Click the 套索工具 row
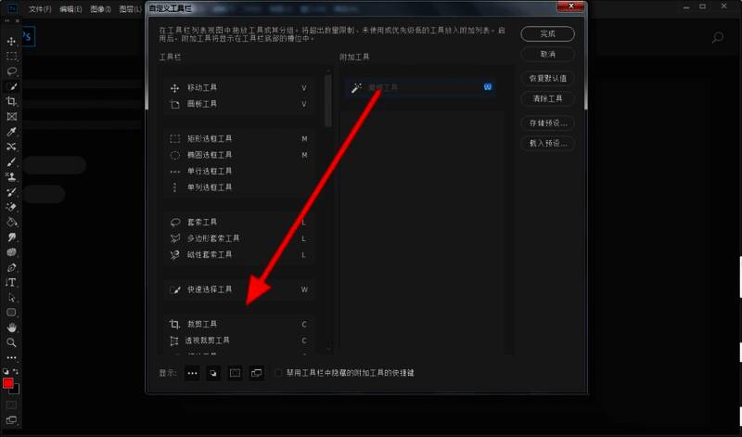This screenshot has width=742, height=437. click(x=238, y=222)
